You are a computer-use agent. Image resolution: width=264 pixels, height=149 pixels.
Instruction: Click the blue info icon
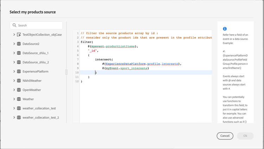[225, 29]
